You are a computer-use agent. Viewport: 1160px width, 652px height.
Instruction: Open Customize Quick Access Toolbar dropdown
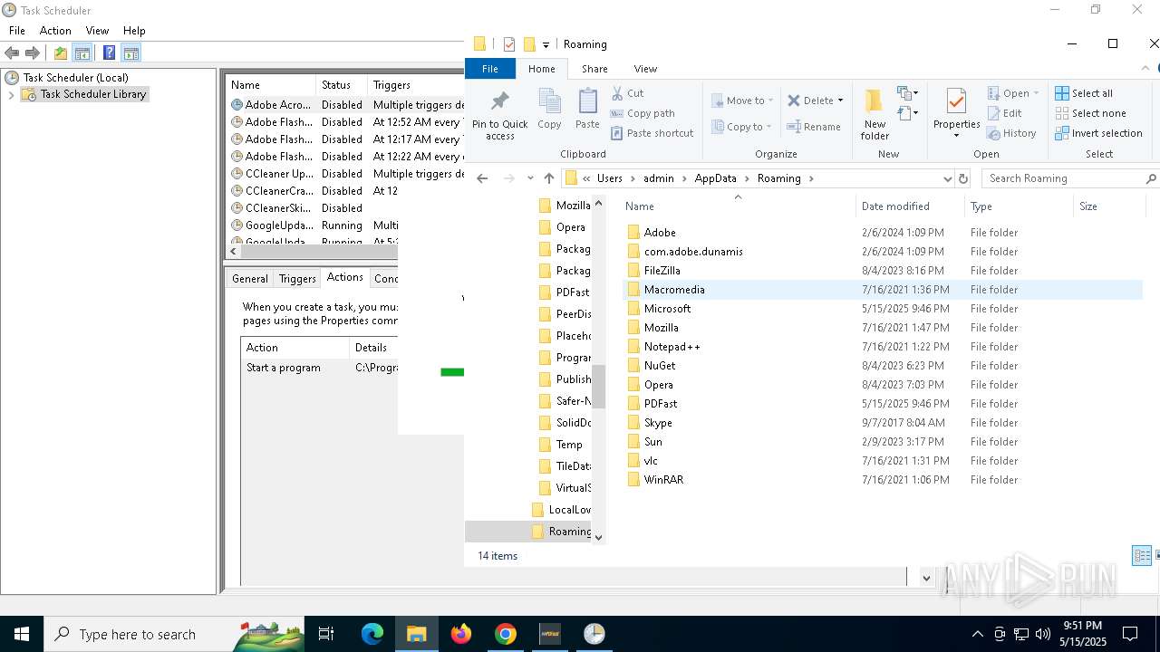(x=546, y=44)
